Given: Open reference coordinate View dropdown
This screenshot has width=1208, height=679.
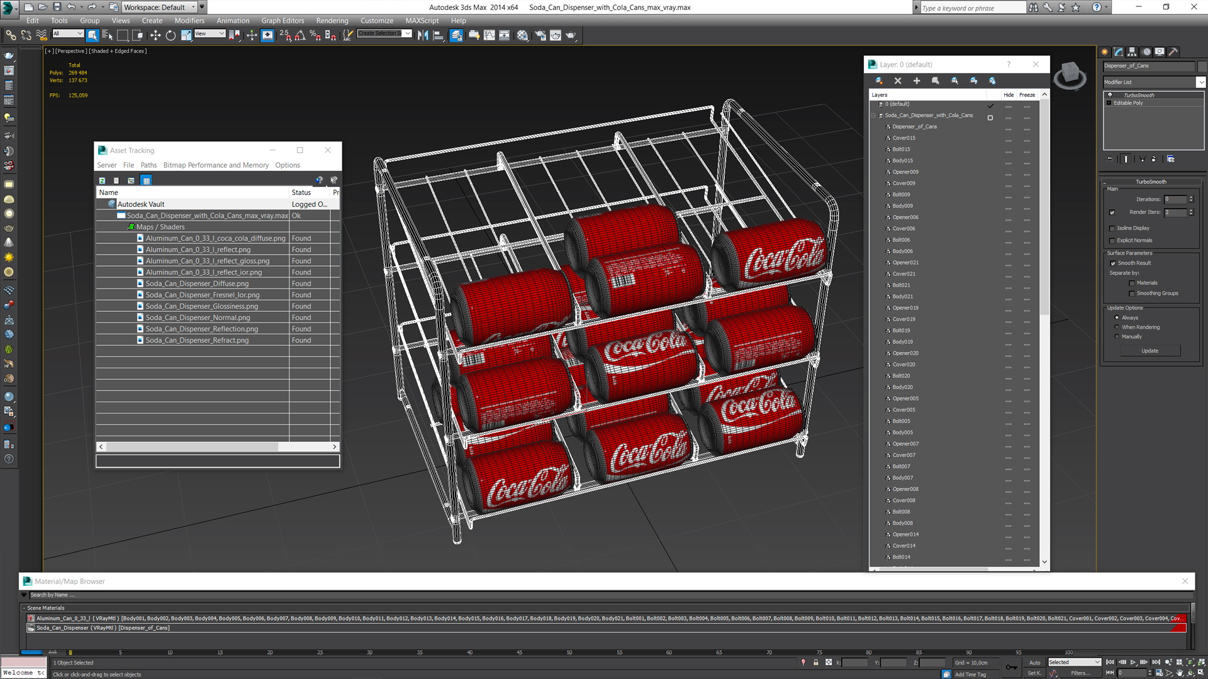Looking at the screenshot, I should [210, 33].
